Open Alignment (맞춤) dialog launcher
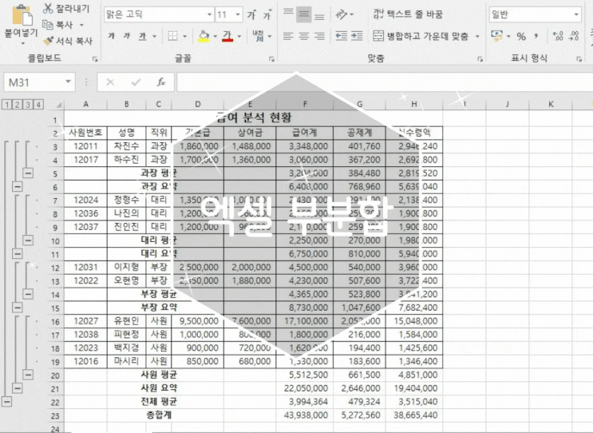The width and height of the screenshot is (593, 433). tap(480, 59)
